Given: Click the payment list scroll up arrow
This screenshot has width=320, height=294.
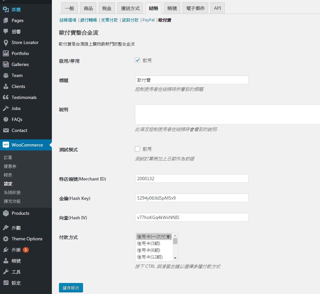Looking at the screenshot, I should [175, 235].
